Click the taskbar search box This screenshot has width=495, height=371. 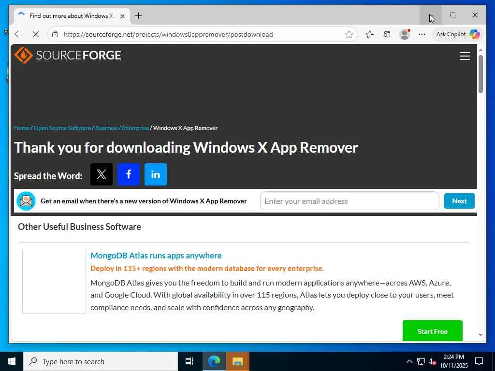101,361
